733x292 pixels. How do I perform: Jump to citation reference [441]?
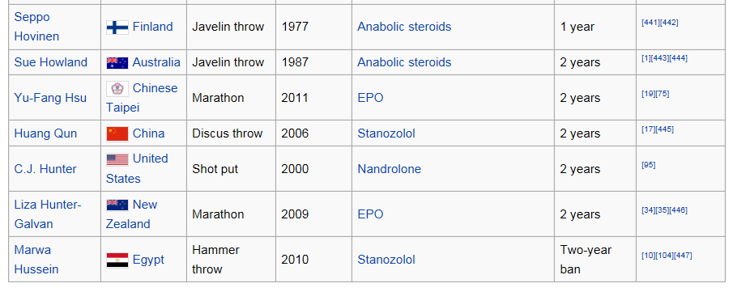pyautogui.click(x=650, y=23)
